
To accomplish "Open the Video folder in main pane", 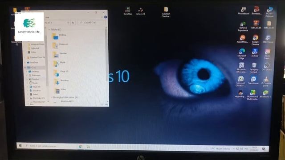I will [x=61, y=90].
